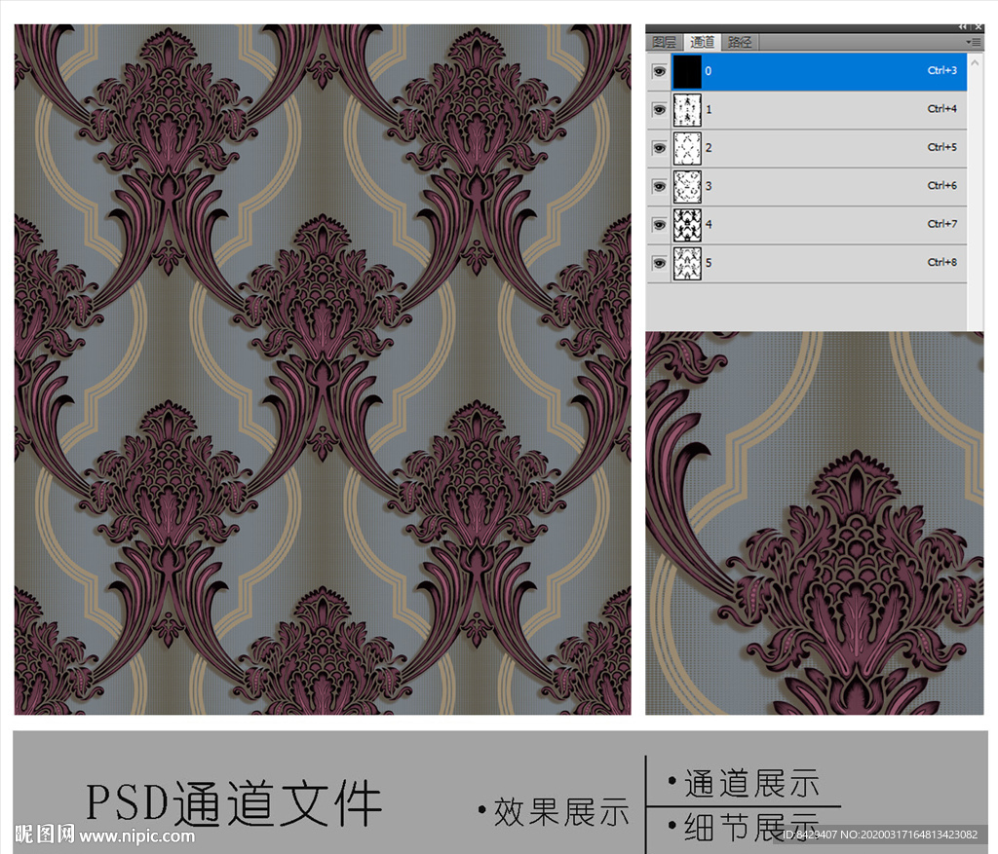Click channel 3 thumbnail
Screen dimensions: 998x854
pos(687,186)
